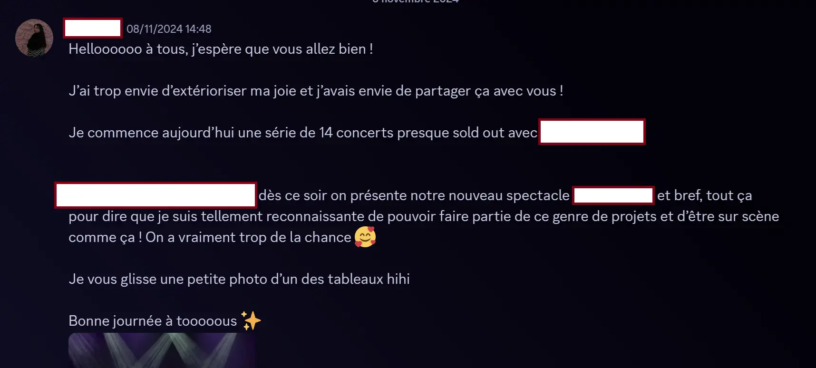Click the words '14 concerts presque sold out'
The width and height of the screenshot is (816, 368).
[x=412, y=133]
